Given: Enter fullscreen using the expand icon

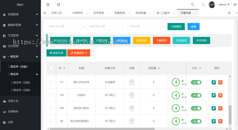Looking at the screenshot, I should [x=203, y=4].
